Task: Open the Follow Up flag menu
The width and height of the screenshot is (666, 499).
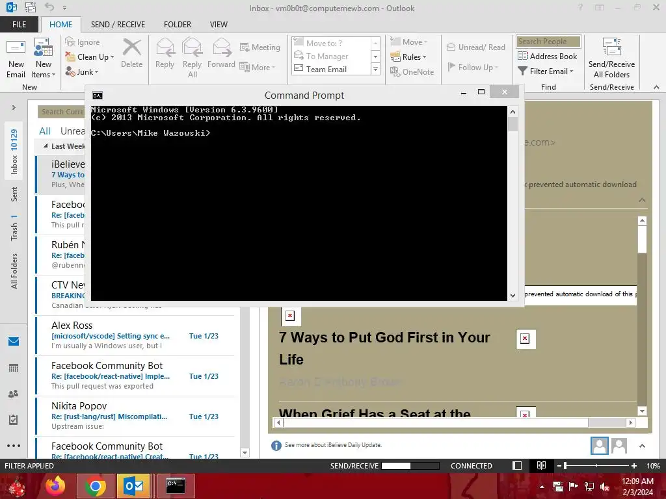Action: coord(472,67)
